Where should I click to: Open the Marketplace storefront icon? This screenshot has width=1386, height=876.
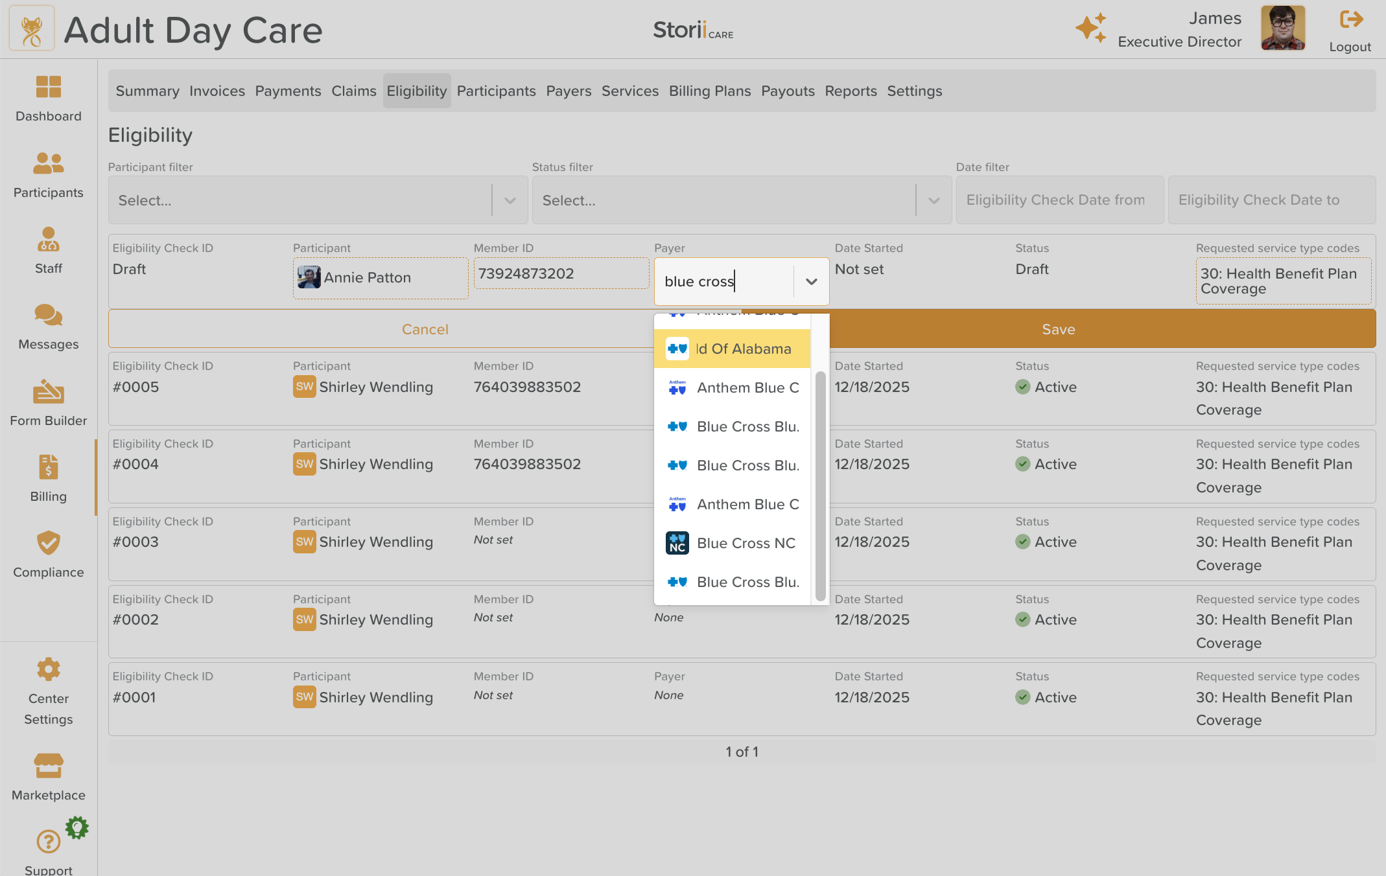coord(48,766)
